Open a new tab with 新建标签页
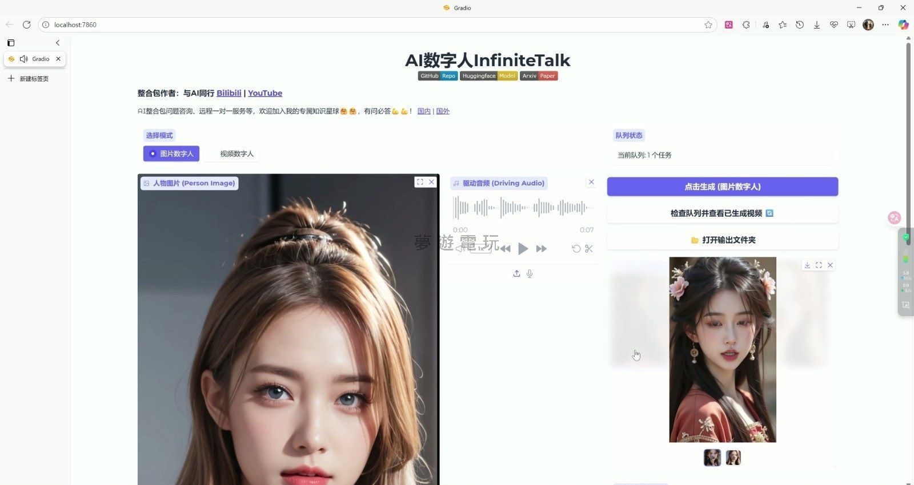 point(29,79)
